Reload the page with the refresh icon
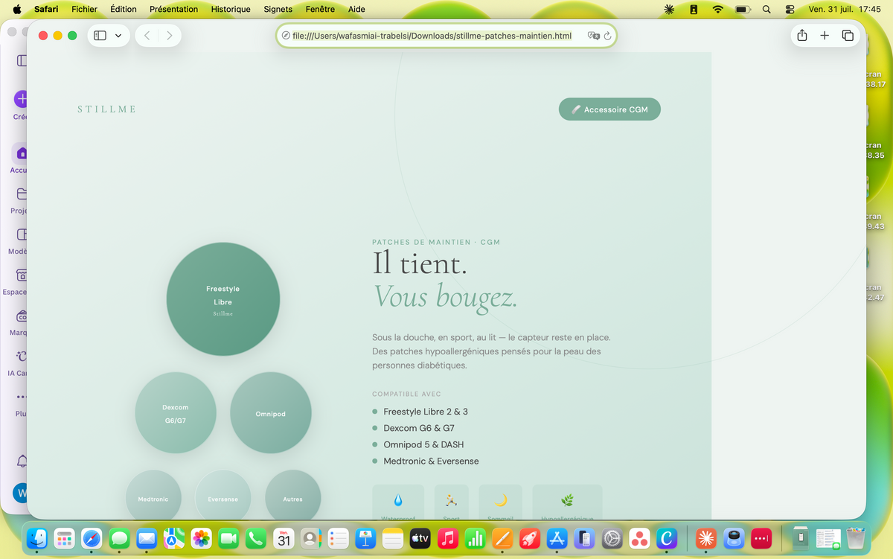Image resolution: width=893 pixels, height=559 pixels. click(x=608, y=36)
